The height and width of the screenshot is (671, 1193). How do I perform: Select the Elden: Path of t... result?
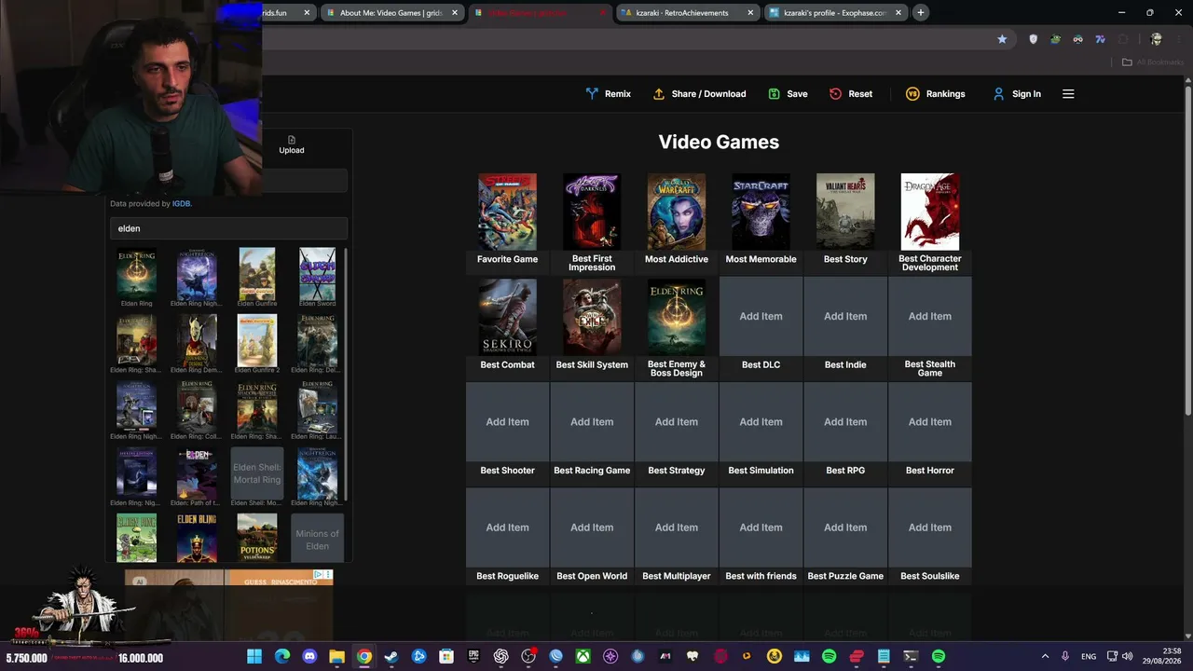click(197, 476)
